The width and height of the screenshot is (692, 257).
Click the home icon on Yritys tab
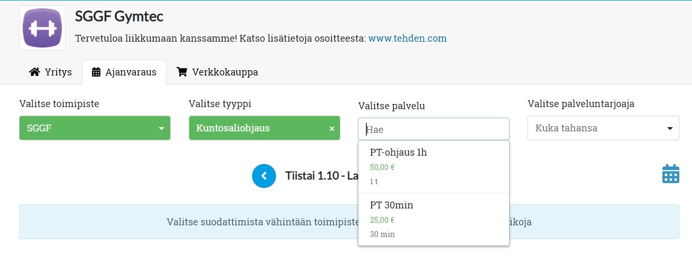point(35,72)
